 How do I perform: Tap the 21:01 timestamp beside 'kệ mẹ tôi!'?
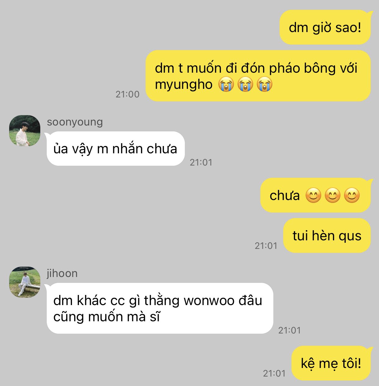click(274, 373)
